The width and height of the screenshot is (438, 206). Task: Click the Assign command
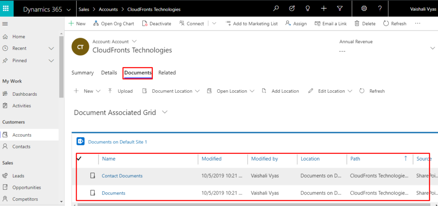(x=296, y=24)
